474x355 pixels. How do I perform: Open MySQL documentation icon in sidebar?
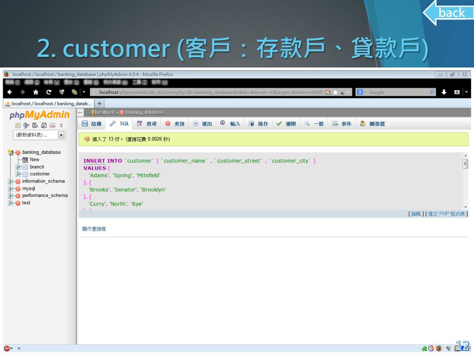point(44,125)
